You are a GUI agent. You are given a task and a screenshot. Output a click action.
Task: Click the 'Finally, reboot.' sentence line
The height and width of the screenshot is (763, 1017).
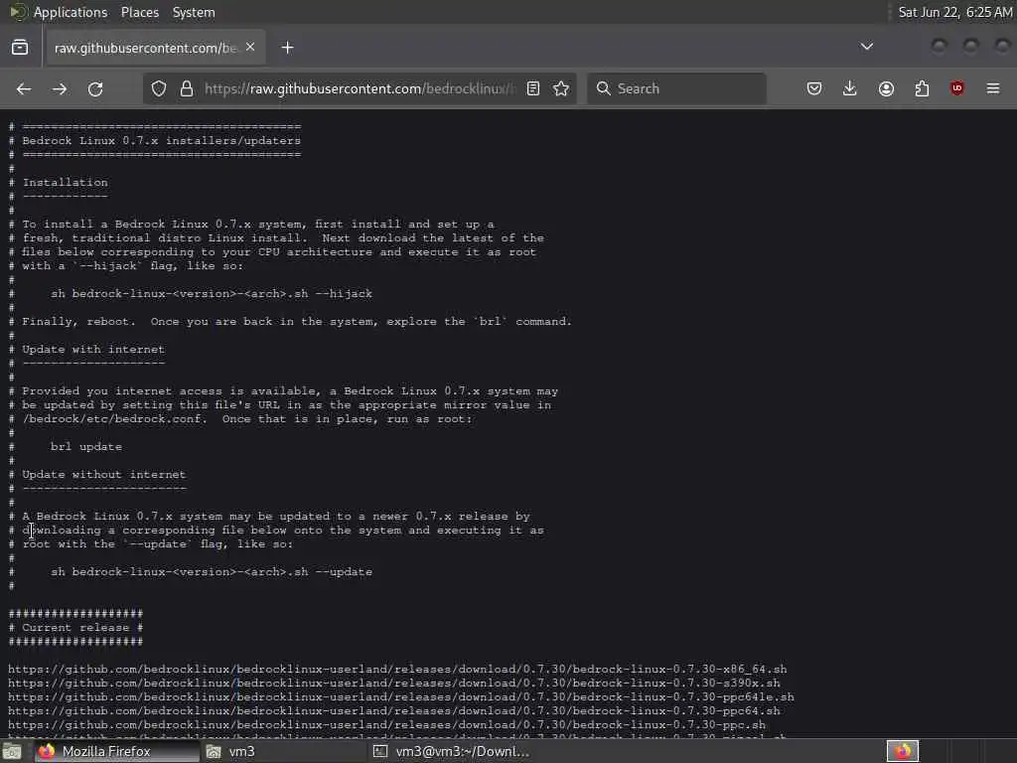297,321
